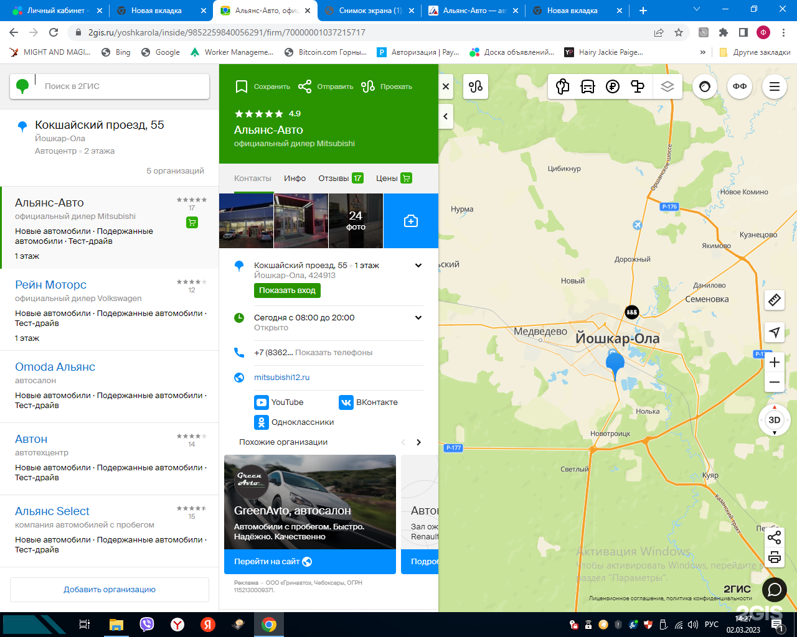The height and width of the screenshot is (637, 797).
Task: Toggle the 3D map view
Action: [775, 420]
